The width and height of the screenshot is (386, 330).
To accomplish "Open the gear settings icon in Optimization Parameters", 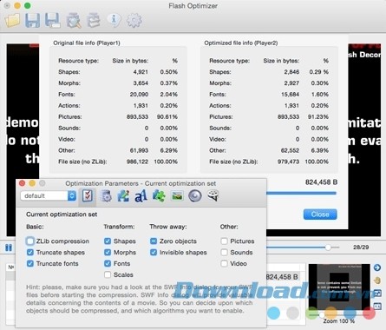I will click(106, 196).
